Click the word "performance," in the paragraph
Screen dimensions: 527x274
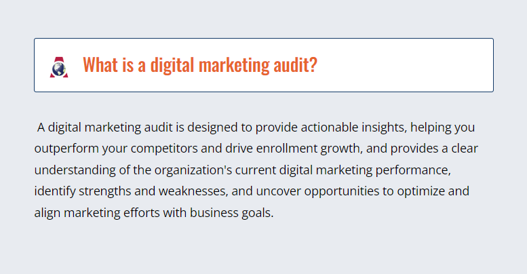[413, 170]
